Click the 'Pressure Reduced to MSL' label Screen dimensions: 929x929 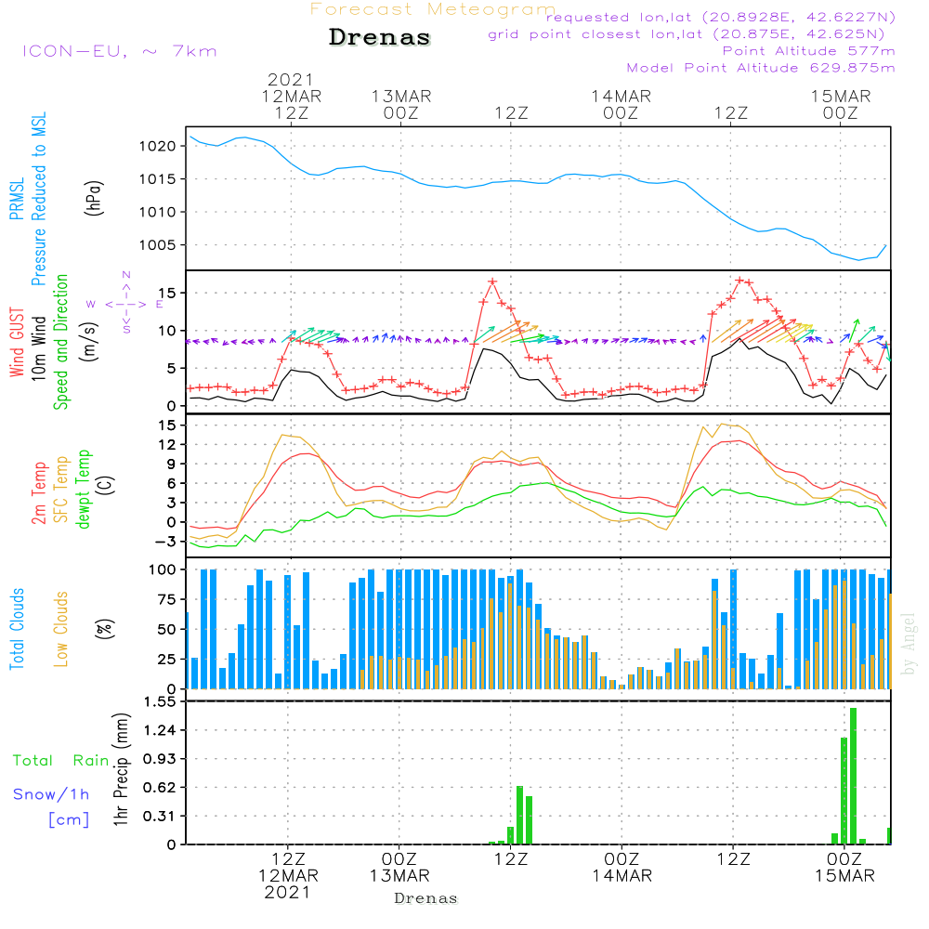click(x=38, y=199)
